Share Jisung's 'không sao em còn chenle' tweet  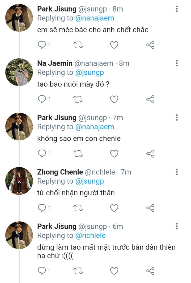click(150, 153)
